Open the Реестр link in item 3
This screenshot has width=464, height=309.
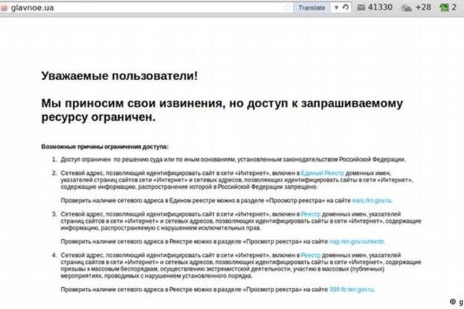311,214
